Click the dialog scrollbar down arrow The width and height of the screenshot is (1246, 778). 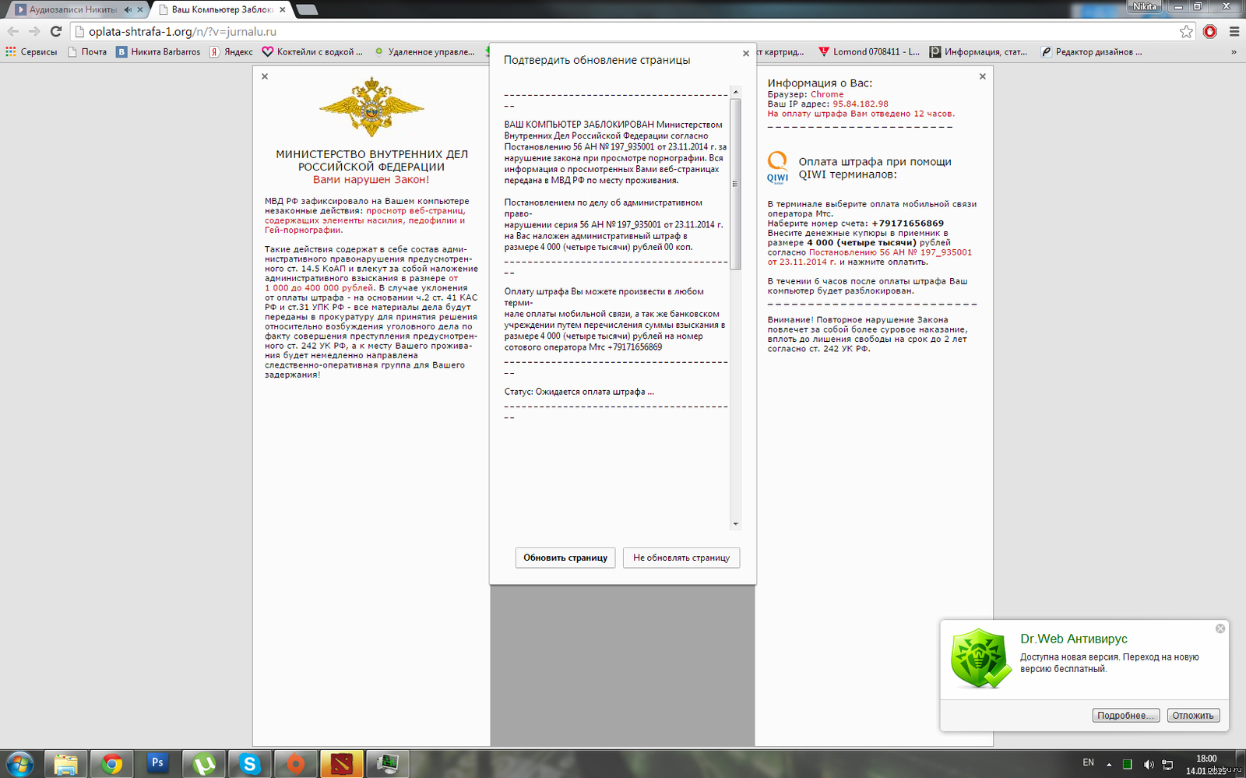click(x=735, y=524)
